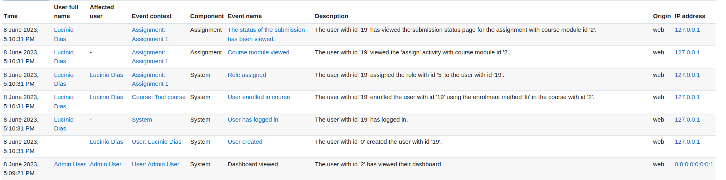Image resolution: width=726 pixels, height=180 pixels.
Task: Open 'The status of the submission has been viewed' event
Action: [x=266, y=34]
